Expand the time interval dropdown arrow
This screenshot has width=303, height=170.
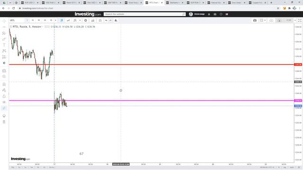coord(55,20)
